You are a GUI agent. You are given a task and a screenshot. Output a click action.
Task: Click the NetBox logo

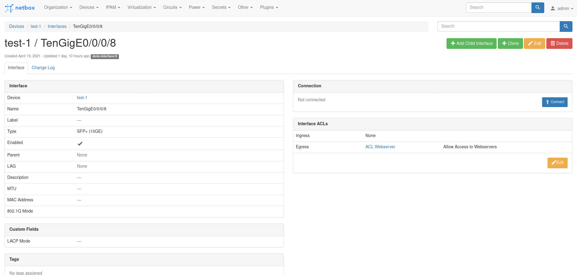(20, 8)
